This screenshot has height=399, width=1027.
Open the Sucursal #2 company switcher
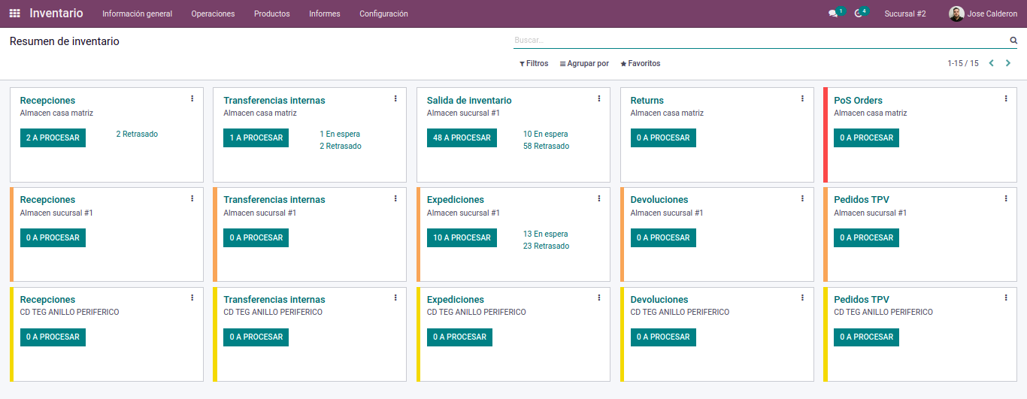905,14
